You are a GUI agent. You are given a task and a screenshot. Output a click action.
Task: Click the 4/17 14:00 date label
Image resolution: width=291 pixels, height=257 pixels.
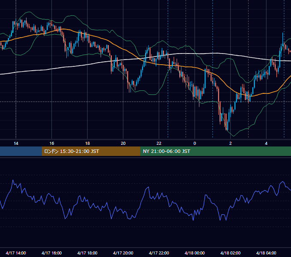pos(16,253)
